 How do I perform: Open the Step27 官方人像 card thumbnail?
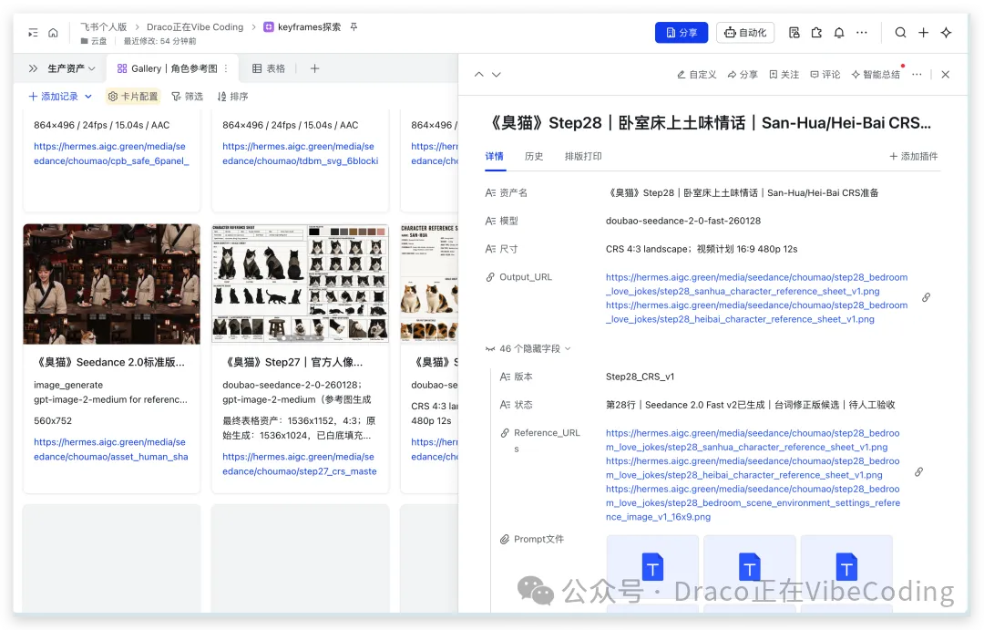(x=300, y=284)
